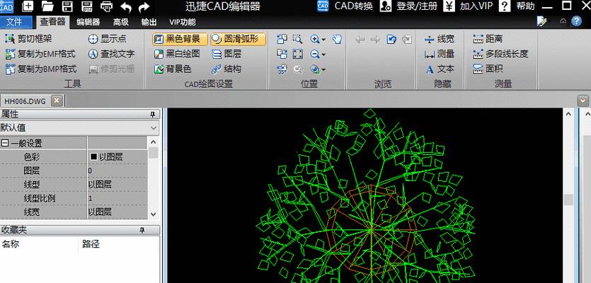Click the rotate 35° view icon
591x283 pixels.
[282, 69]
